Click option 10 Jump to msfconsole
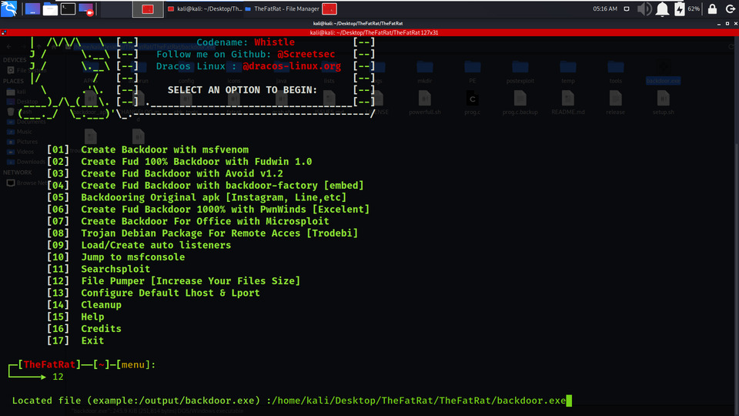 116,257
